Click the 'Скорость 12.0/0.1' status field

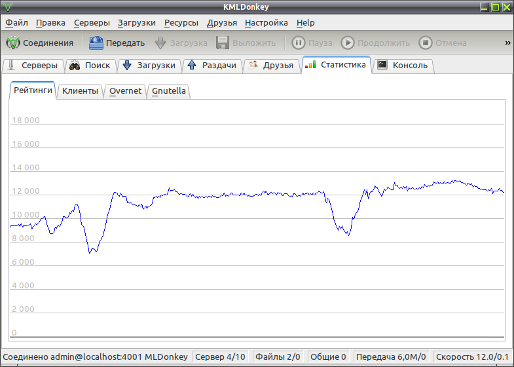(473, 357)
